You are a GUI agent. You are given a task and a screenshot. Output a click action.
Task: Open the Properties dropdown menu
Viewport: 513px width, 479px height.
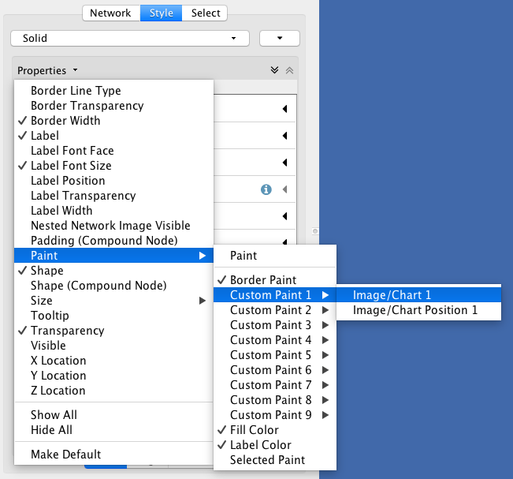click(x=47, y=71)
